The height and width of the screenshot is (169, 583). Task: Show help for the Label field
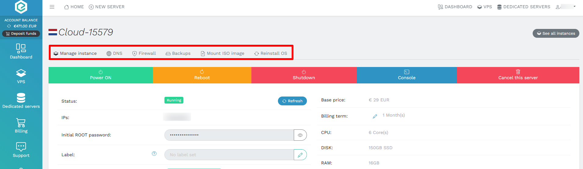click(154, 153)
